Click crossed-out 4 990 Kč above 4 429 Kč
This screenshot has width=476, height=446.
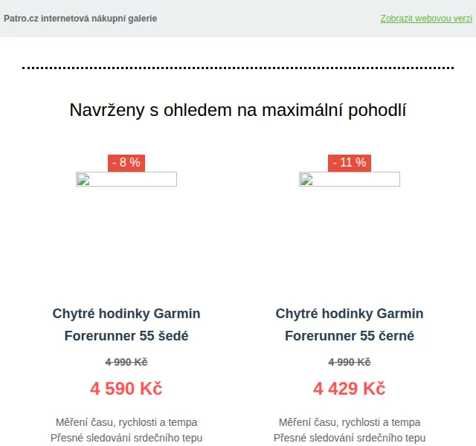point(350,362)
